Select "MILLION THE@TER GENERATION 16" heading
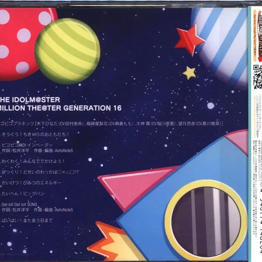Viewport: 262px width, 262px height. point(61,108)
